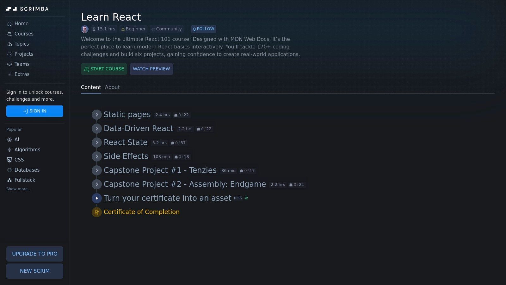Open the Certificate of Completion link

[x=142, y=212]
